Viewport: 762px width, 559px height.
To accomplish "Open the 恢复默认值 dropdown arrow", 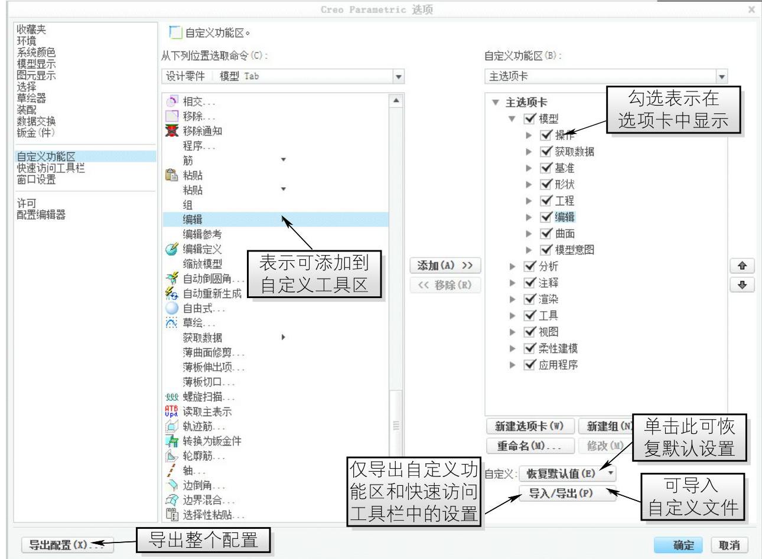I will pos(610,473).
